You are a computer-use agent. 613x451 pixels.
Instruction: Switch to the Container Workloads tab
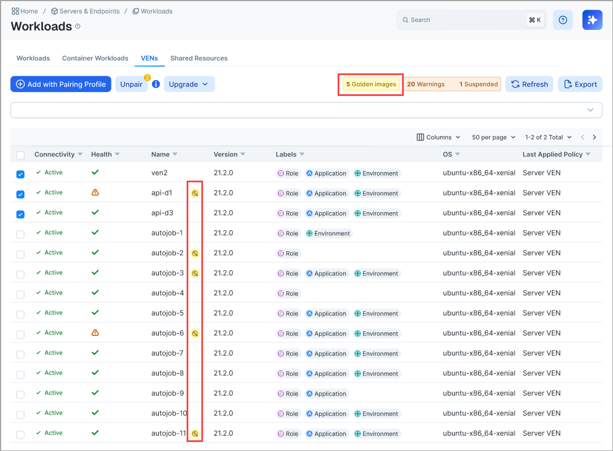pos(95,58)
